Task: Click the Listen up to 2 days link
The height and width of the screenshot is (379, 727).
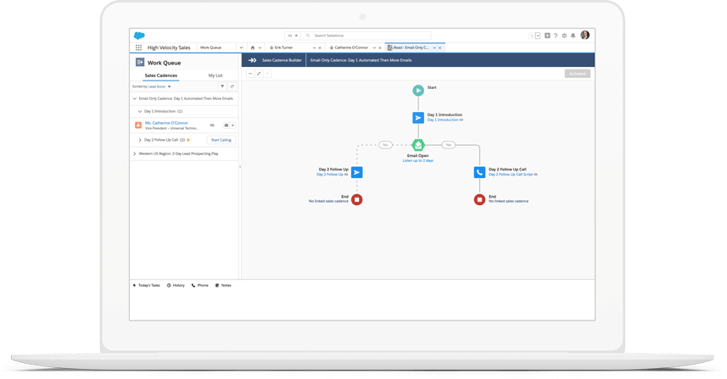Action: [417, 161]
